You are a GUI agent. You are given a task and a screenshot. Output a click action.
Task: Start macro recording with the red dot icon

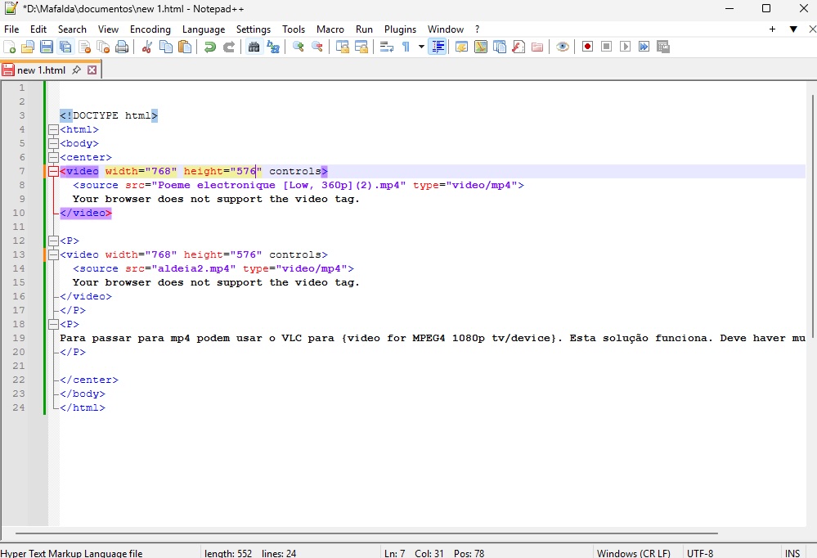coord(587,47)
